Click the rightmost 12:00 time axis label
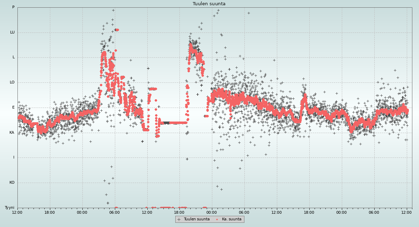 406,212
